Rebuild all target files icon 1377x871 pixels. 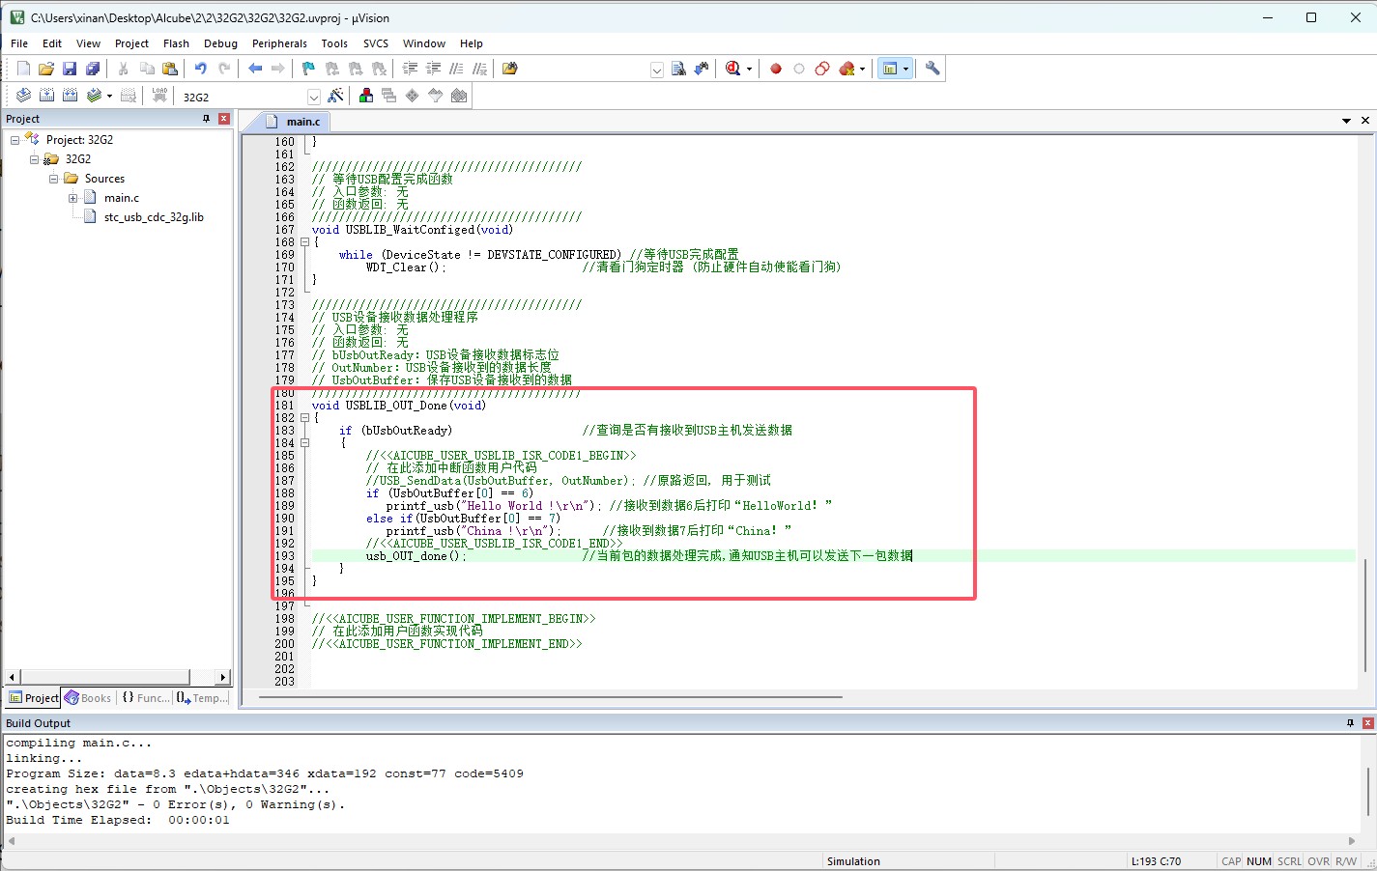pyautogui.click(x=70, y=96)
